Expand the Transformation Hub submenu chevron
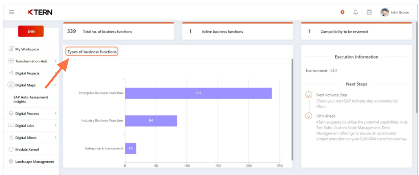This screenshot has width=419, height=175. pos(56,61)
